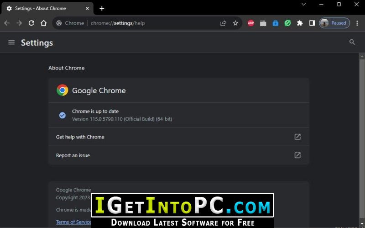Open the Terms of Service link
The height and width of the screenshot is (228, 365).
pos(73,222)
